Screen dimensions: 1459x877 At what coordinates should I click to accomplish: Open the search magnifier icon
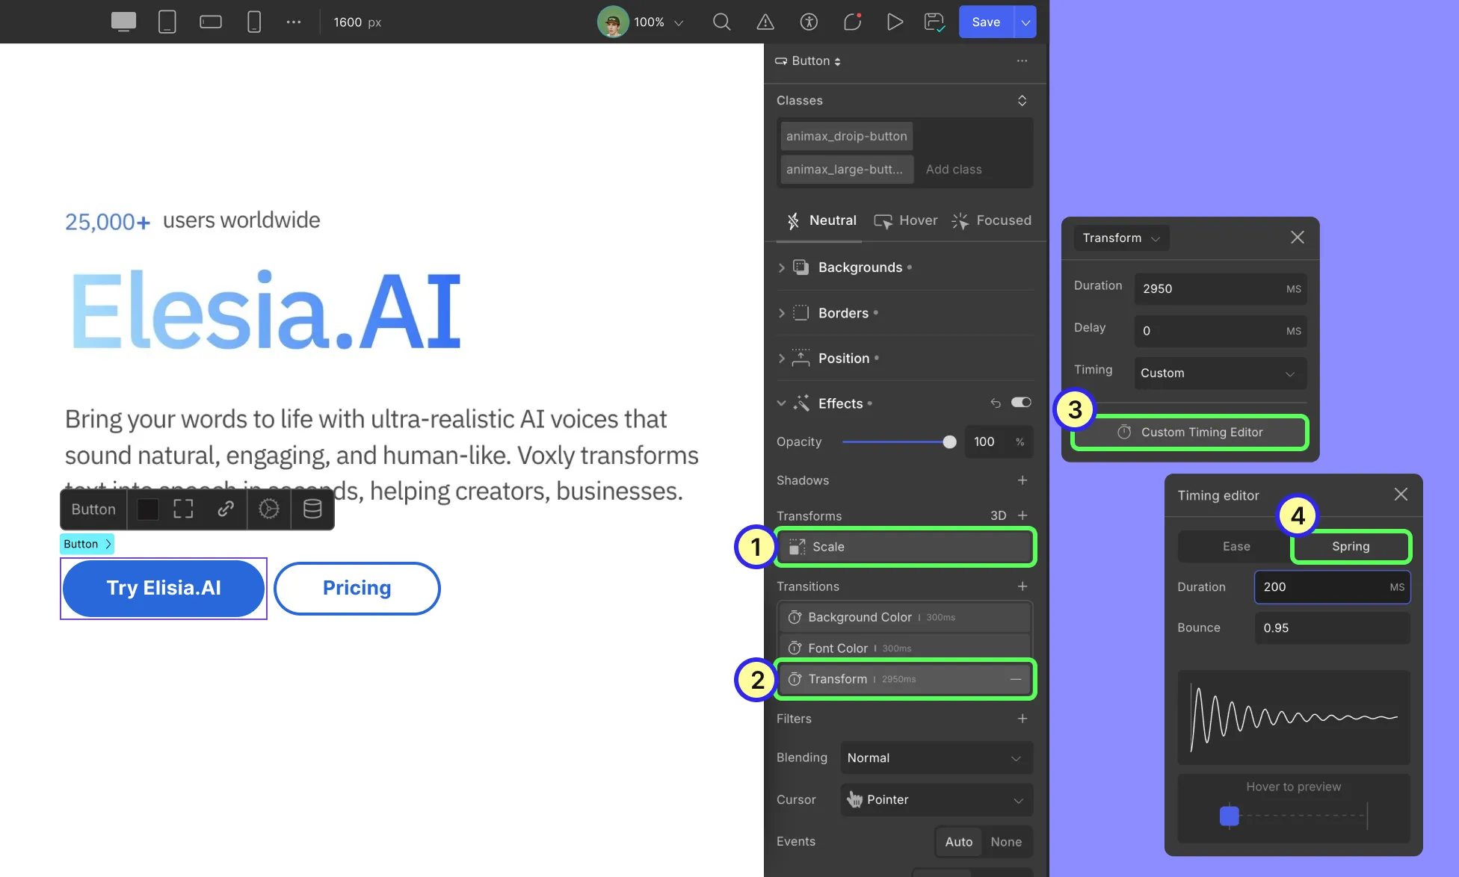721,22
